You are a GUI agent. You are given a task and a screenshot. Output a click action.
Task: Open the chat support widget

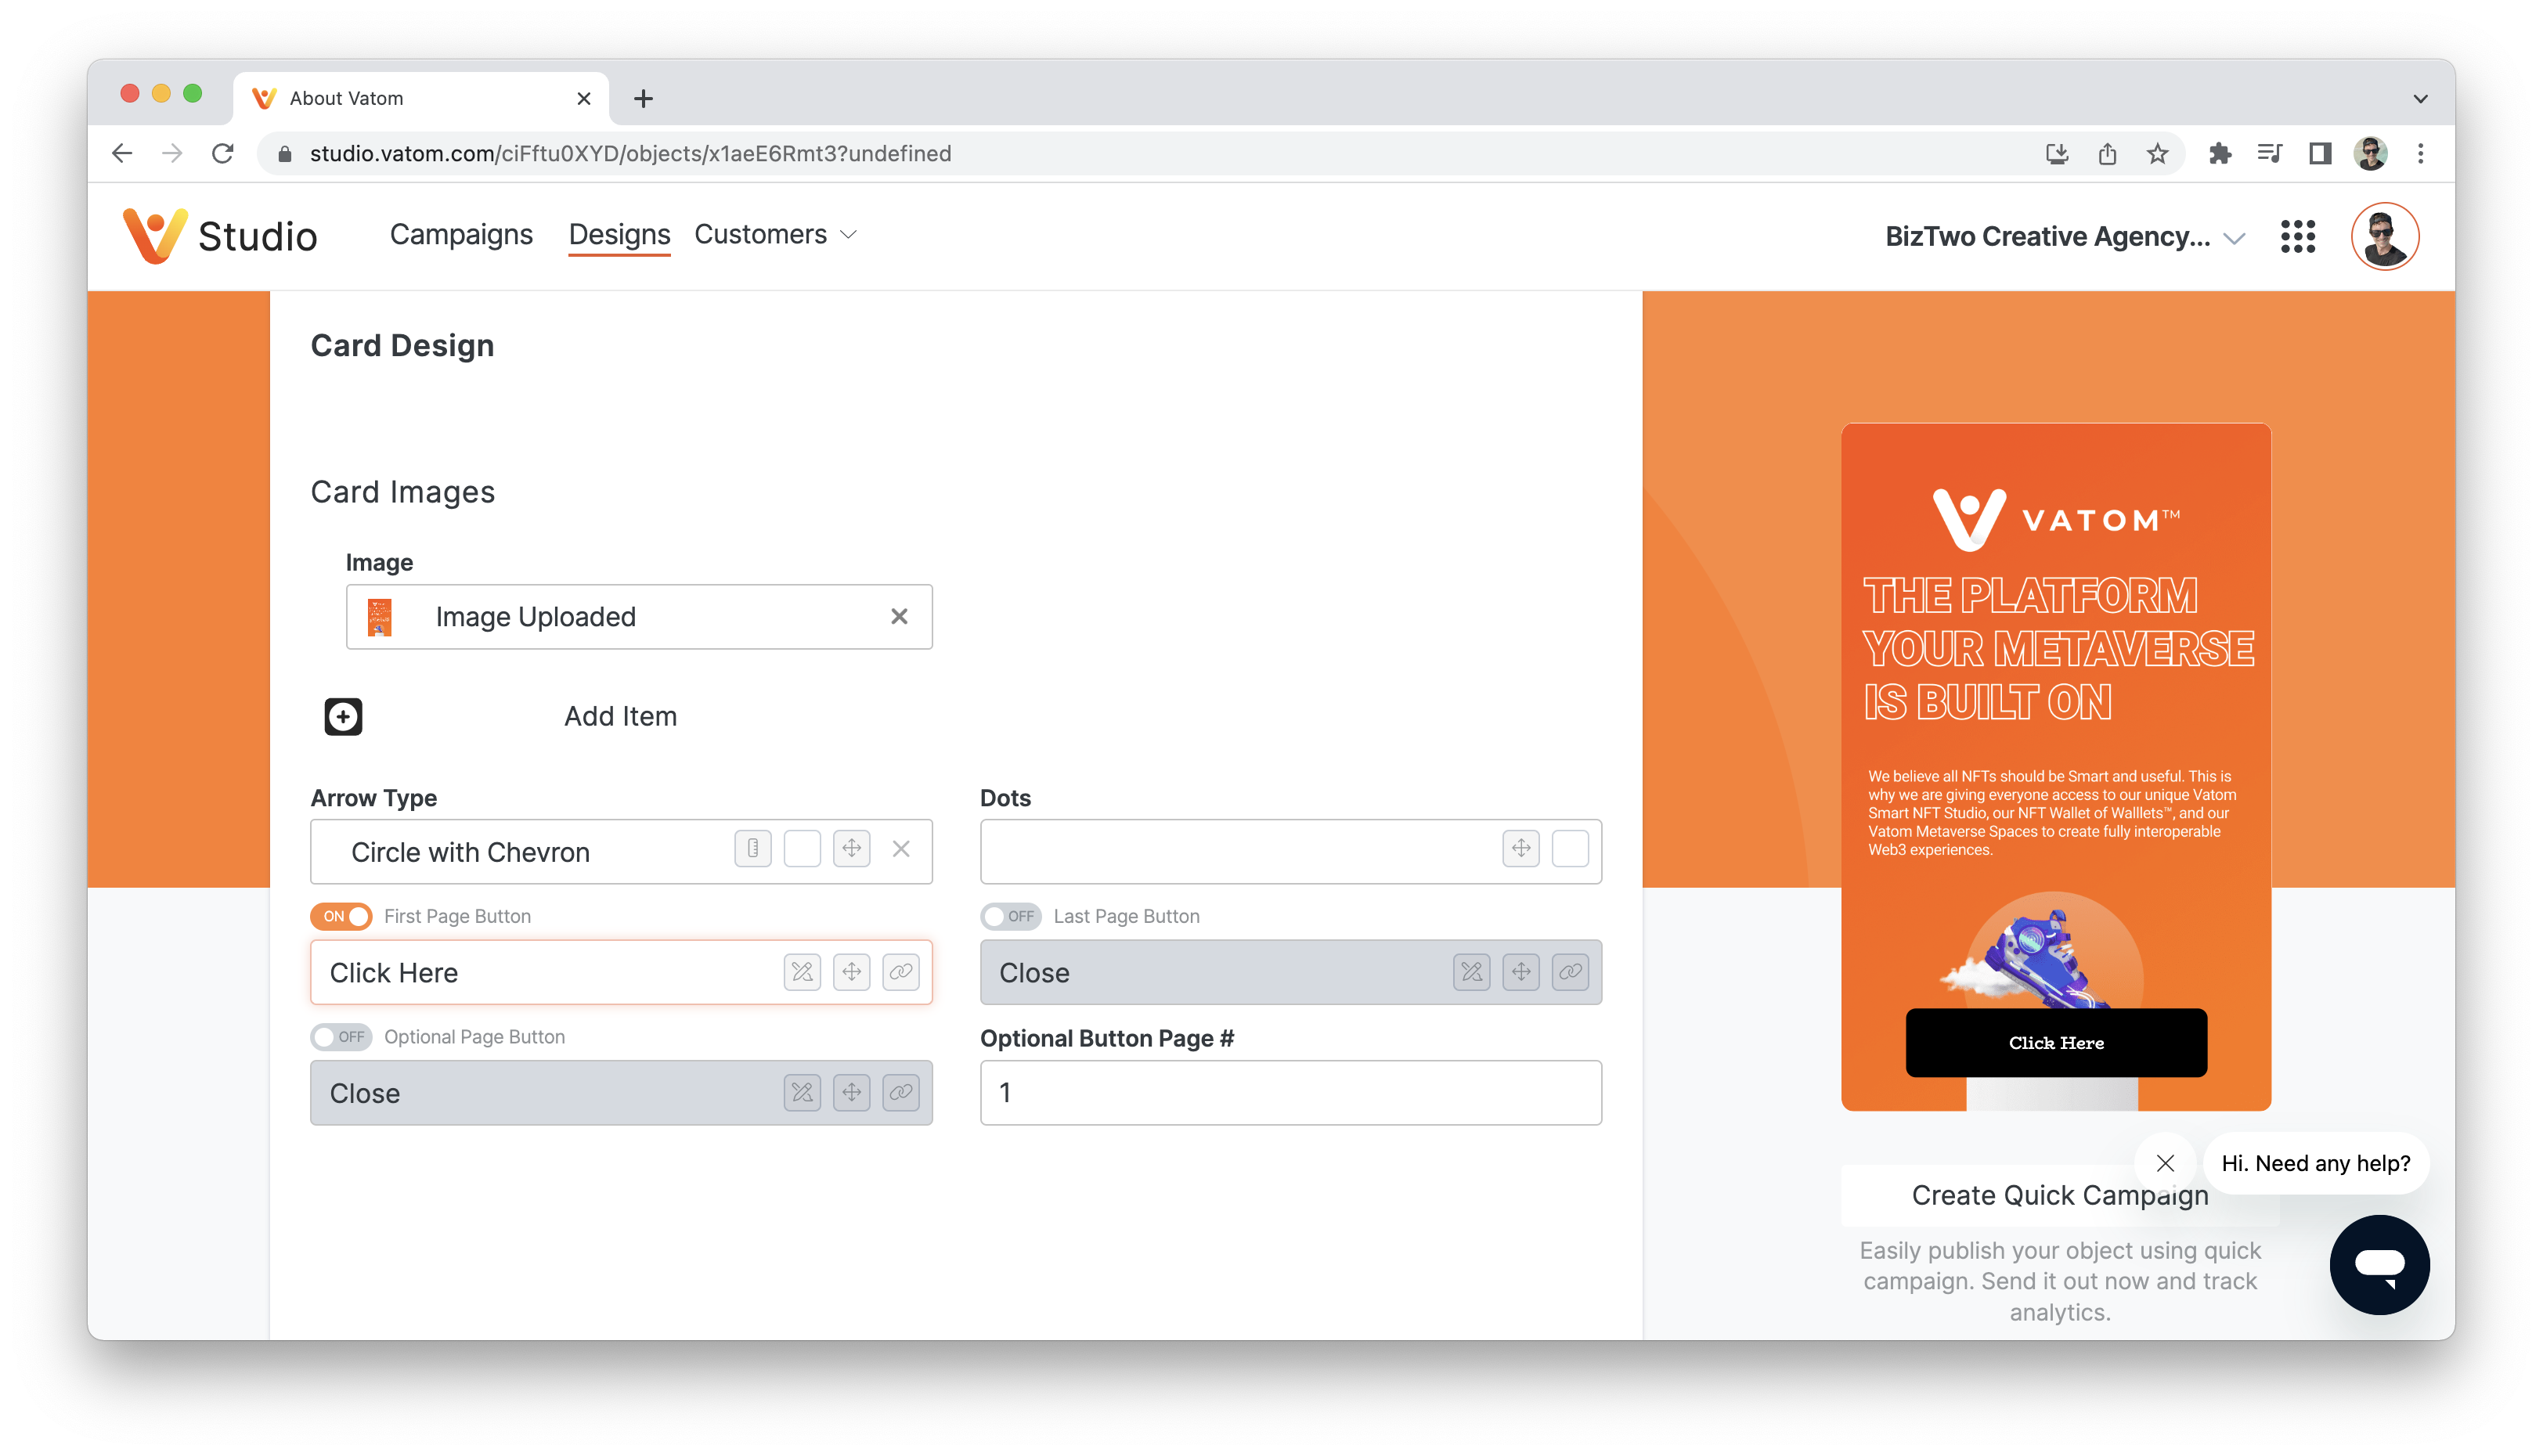pos(2379,1264)
